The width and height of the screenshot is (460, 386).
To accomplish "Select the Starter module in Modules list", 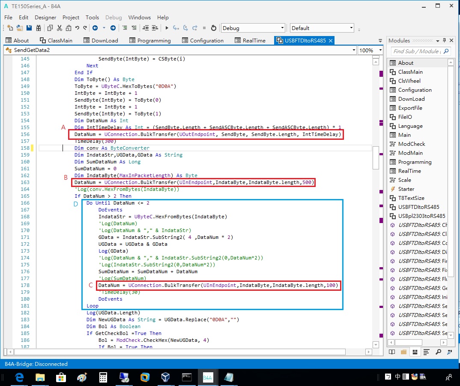I will pyautogui.click(x=406, y=189).
